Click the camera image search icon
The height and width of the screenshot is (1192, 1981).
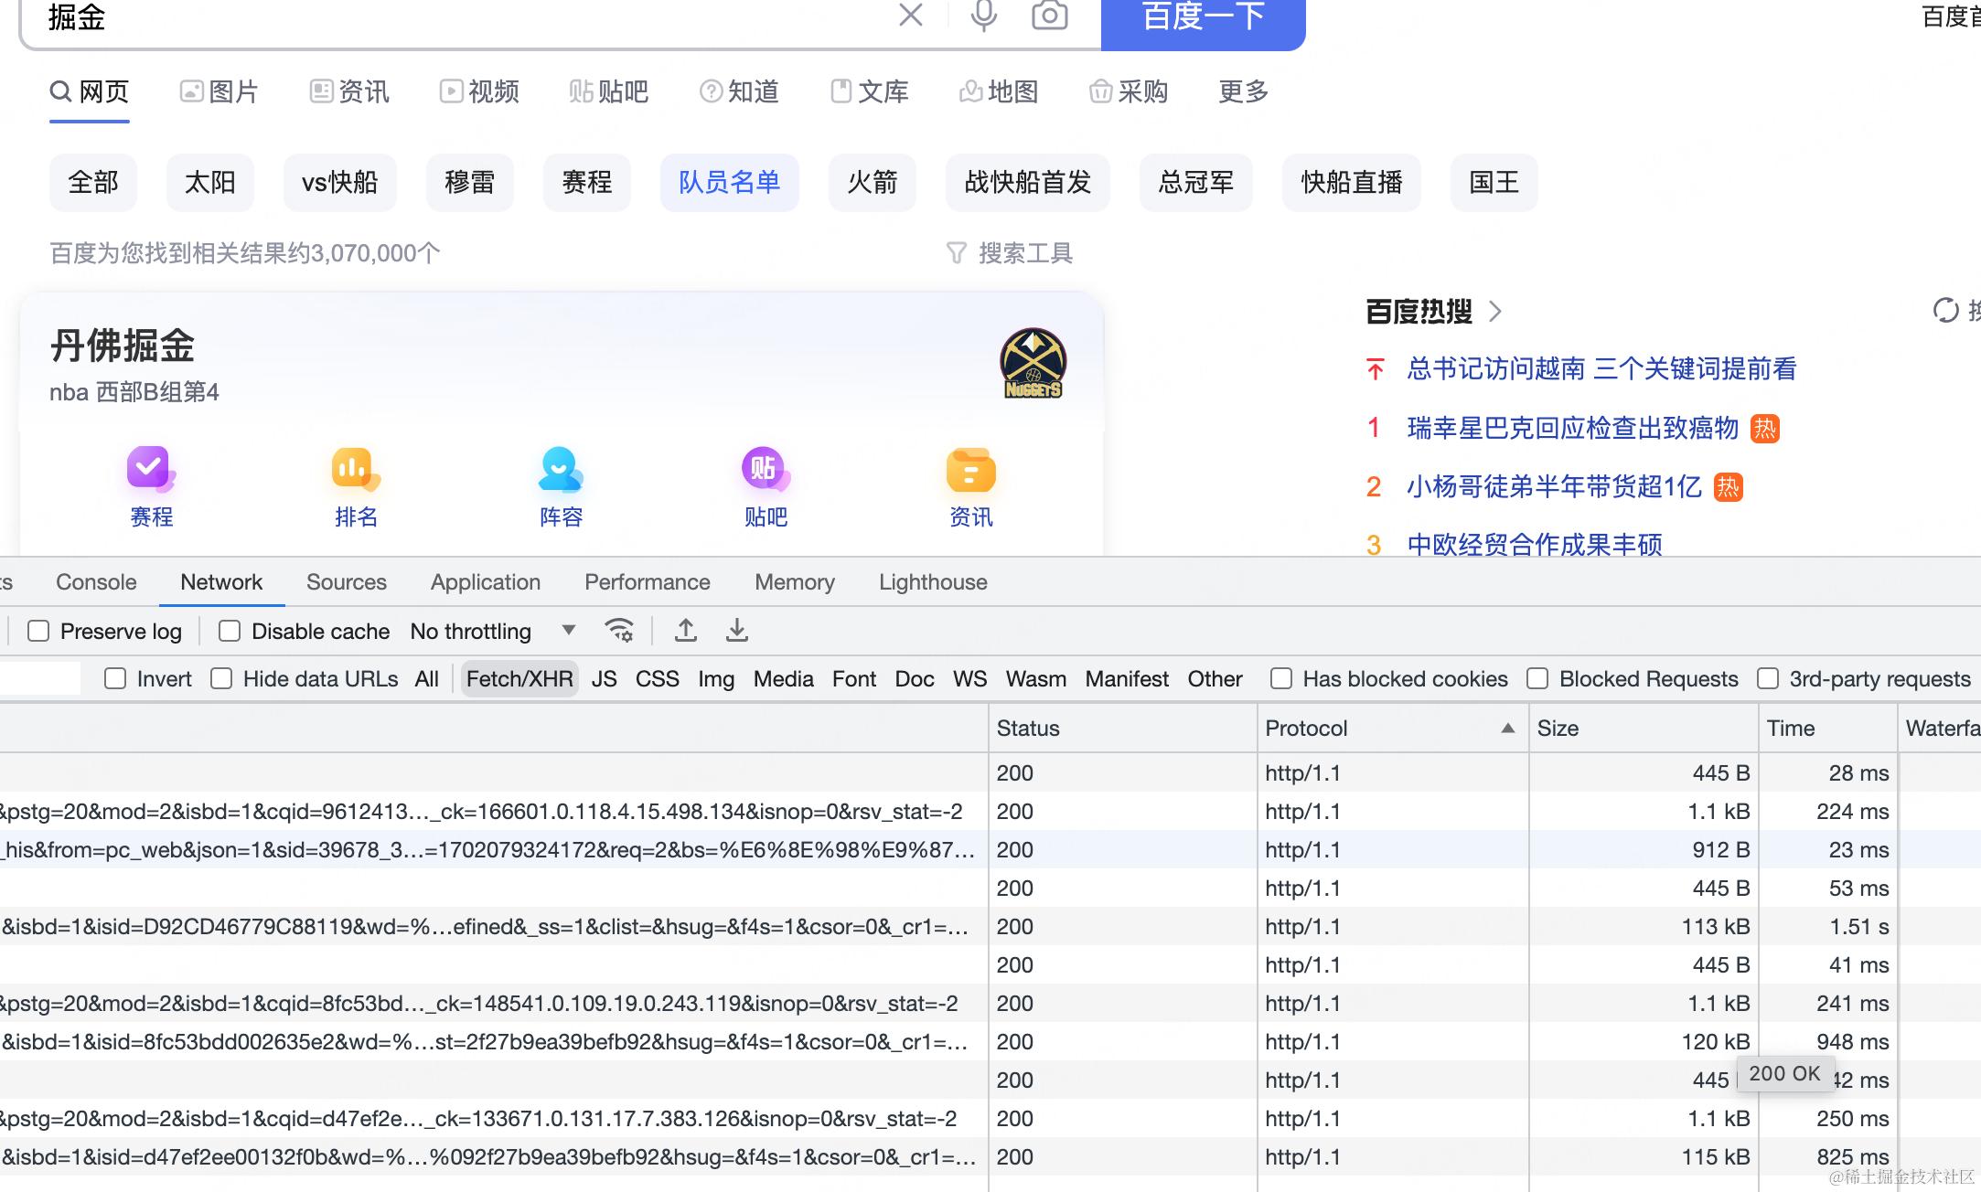tap(1049, 16)
